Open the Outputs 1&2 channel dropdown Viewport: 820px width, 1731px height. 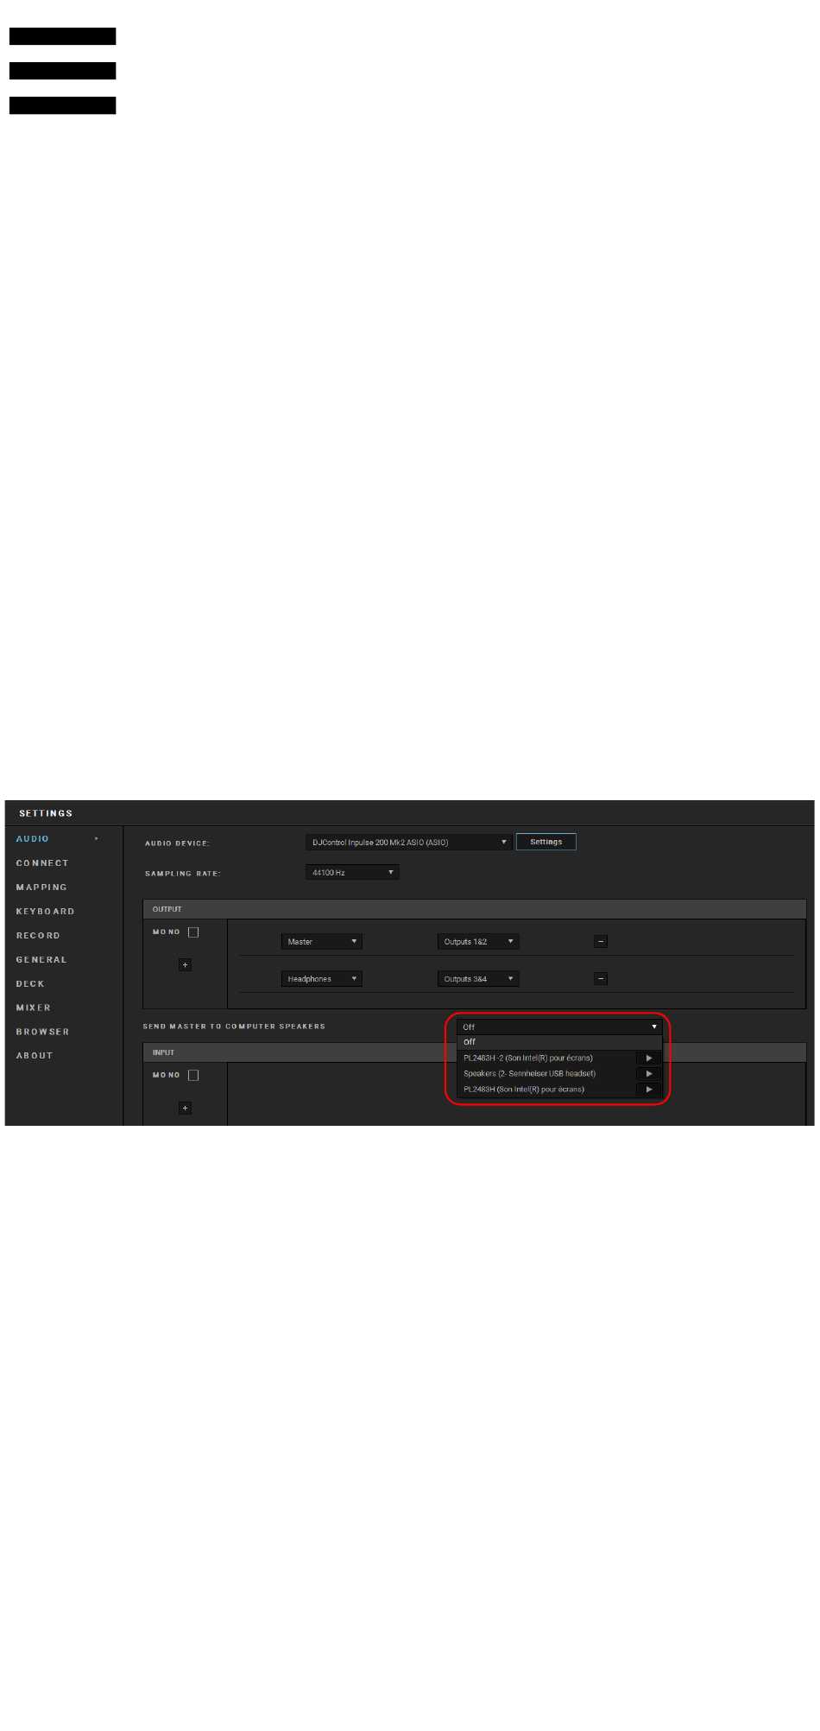[x=477, y=942]
